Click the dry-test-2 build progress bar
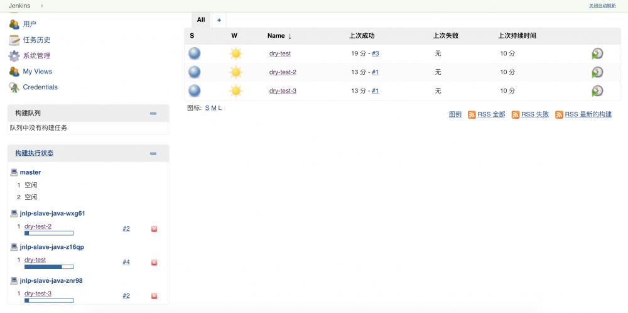 (x=49, y=233)
